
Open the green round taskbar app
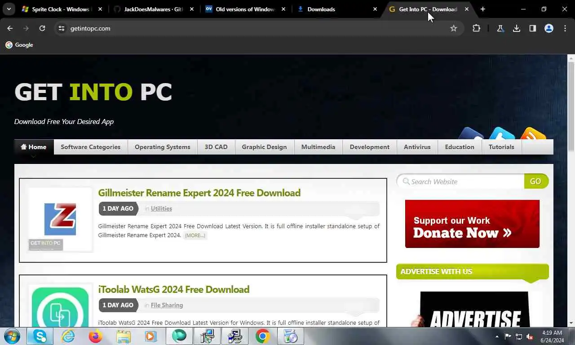179,336
